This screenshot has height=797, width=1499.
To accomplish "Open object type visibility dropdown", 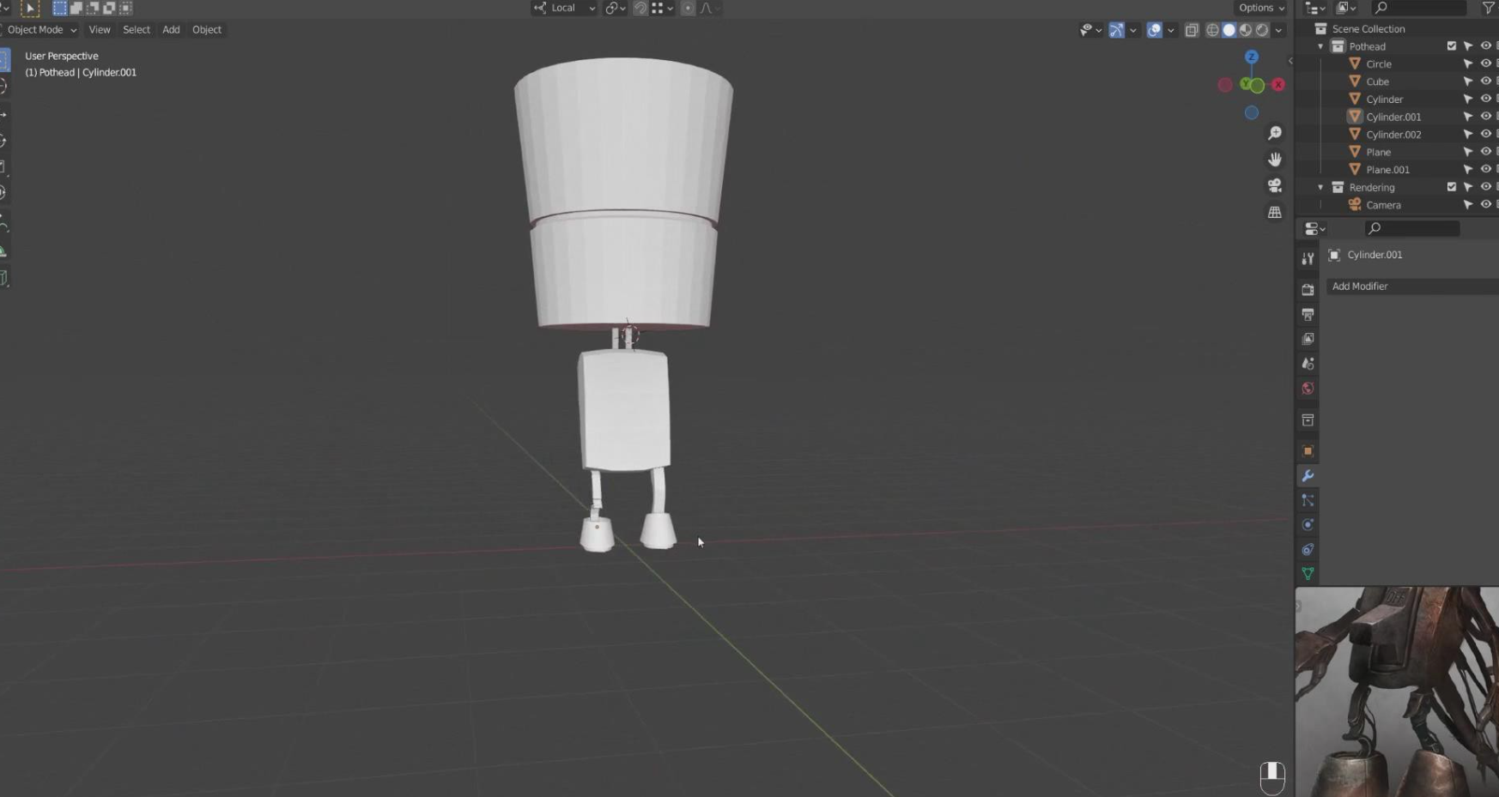I will click(1091, 30).
